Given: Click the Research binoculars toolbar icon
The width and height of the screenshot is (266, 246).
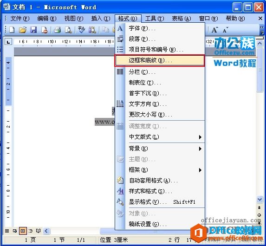Looking at the screenshot, I should (92, 30).
